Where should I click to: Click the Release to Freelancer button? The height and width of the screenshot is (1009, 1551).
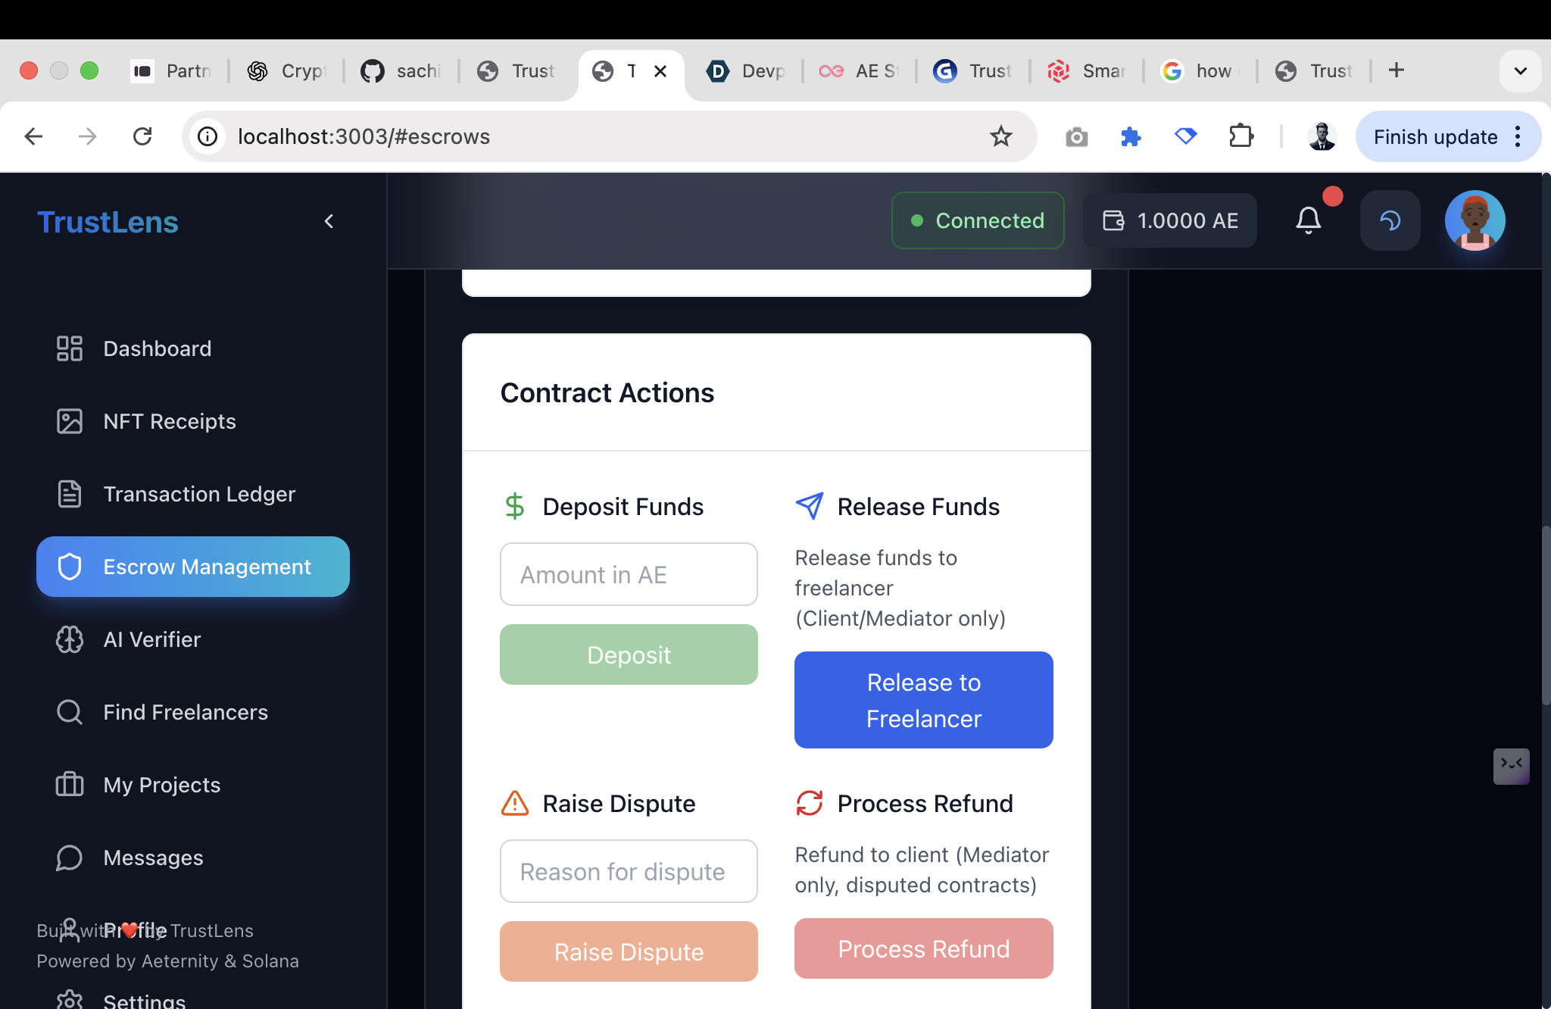pos(923,700)
